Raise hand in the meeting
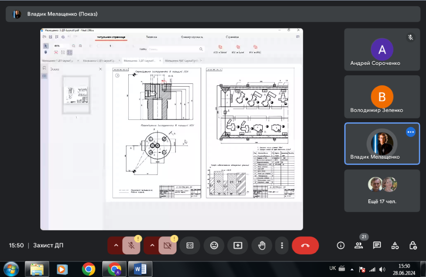The height and width of the screenshot is (277, 426). pos(261,245)
